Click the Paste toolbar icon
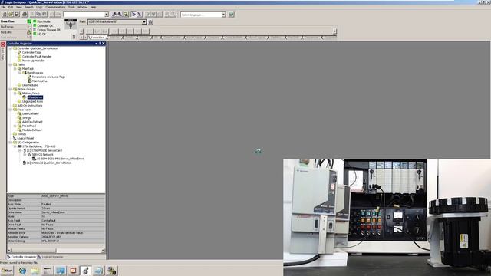This screenshot has width=491, height=276. 44,15
